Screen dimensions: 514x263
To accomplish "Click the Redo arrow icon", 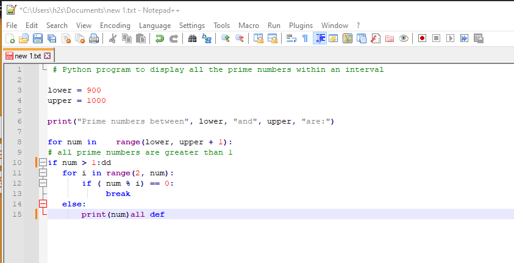I will tap(173, 38).
